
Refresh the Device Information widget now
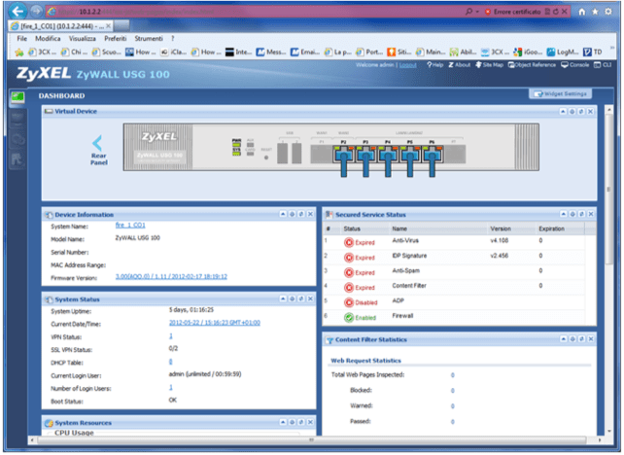[301, 214]
